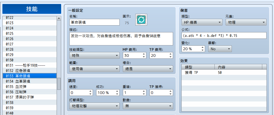Select the 0131 枪手19技 separator entry

(30, 65)
